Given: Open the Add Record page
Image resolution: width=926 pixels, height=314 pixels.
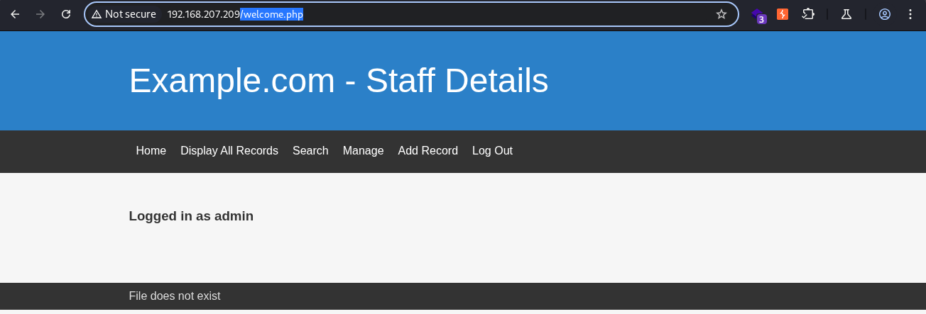Looking at the screenshot, I should click(x=427, y=151).
